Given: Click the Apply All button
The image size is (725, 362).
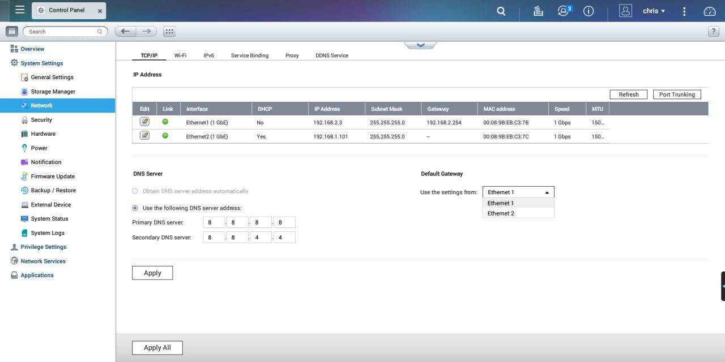Looking at the screenshot, I should click(157, 347).
